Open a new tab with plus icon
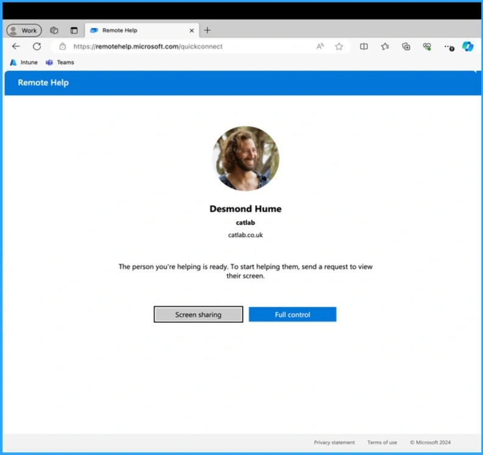Viewport: 483px width, 455px height. [x=207, y=30]
